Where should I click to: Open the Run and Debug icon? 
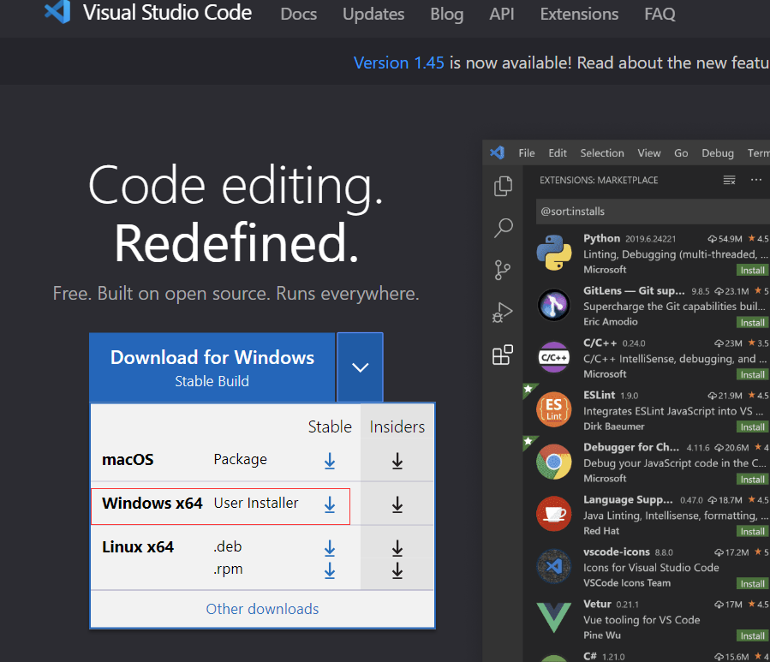503,313
